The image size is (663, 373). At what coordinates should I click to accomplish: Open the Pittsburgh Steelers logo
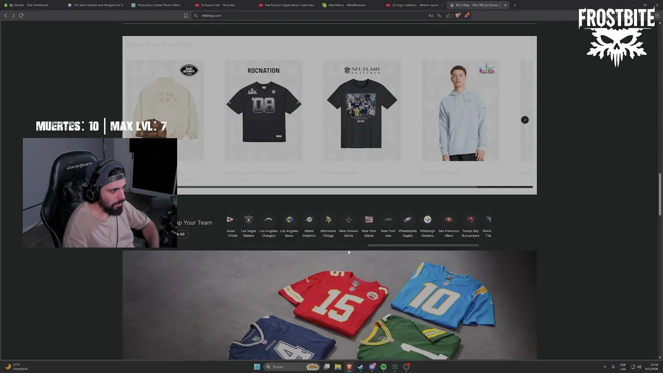pos(427,220)
